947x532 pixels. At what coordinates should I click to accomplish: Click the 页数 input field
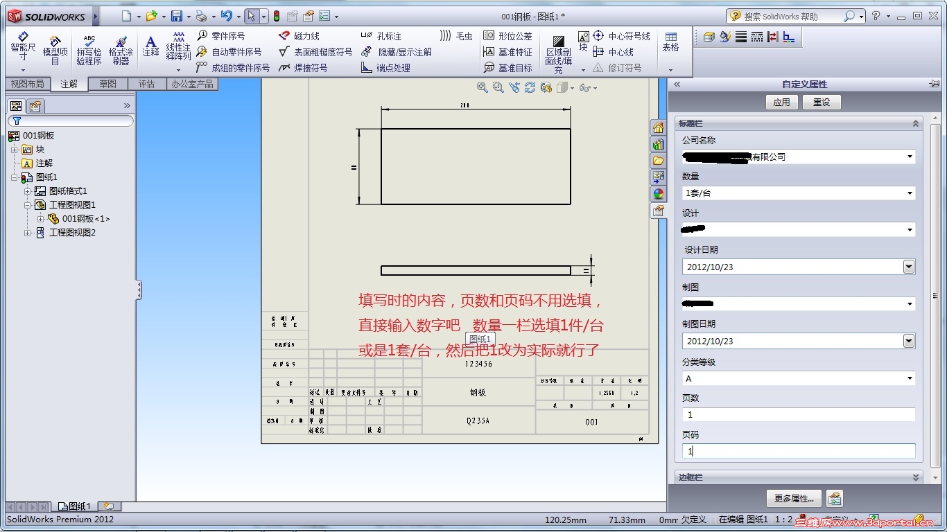point(799,414)
